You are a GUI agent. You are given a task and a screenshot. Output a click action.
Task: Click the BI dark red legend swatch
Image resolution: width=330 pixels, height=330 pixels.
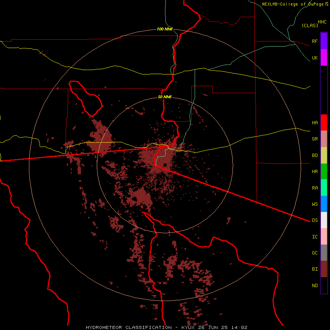324,269
